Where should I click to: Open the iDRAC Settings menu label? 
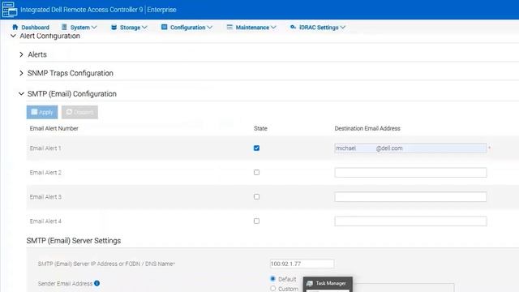pos(319,28)
